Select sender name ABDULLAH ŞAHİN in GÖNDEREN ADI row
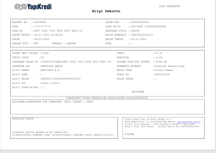The width and height of the screenshot is (216, 153). click(x=52, y=66)
